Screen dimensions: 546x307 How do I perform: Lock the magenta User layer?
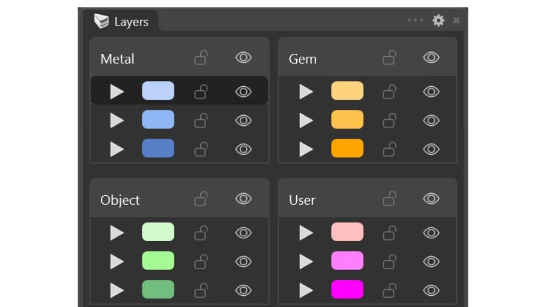[389, 290]
